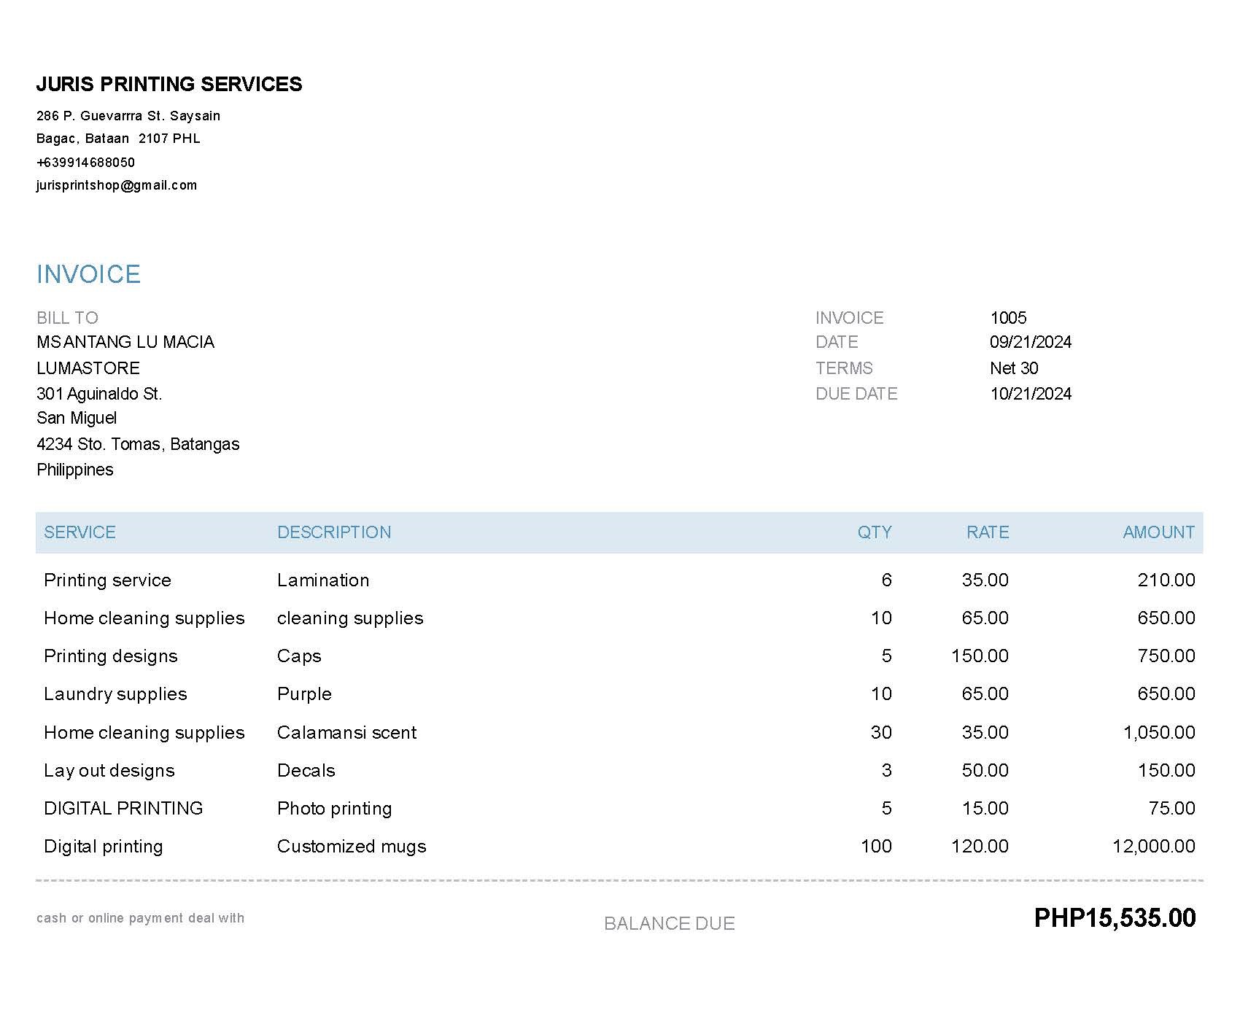Click the invoice date 09/21/2024
The height and width of the screenshot is (1018, 1240).
pos(1030,342)
